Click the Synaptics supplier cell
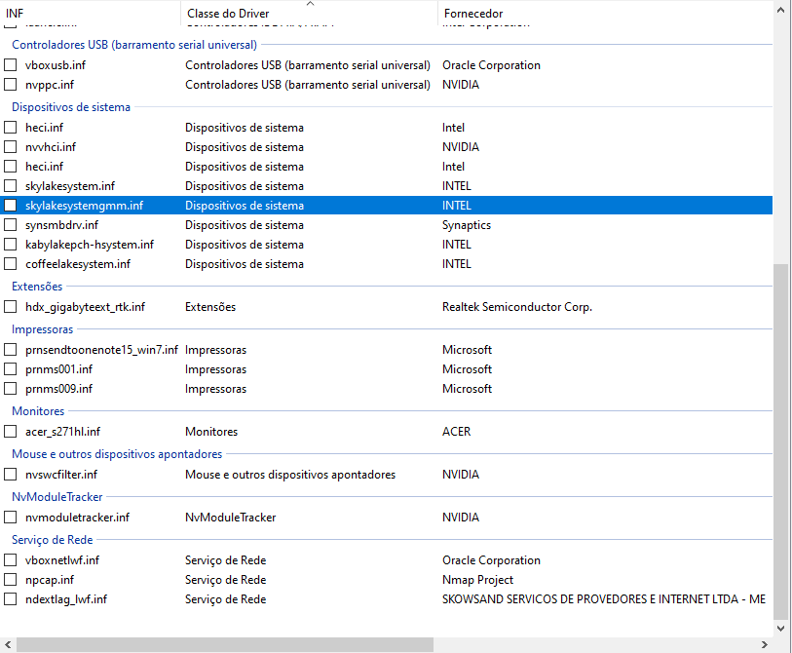The height and width of the screenshot is (653, 792). click(467, 225)
